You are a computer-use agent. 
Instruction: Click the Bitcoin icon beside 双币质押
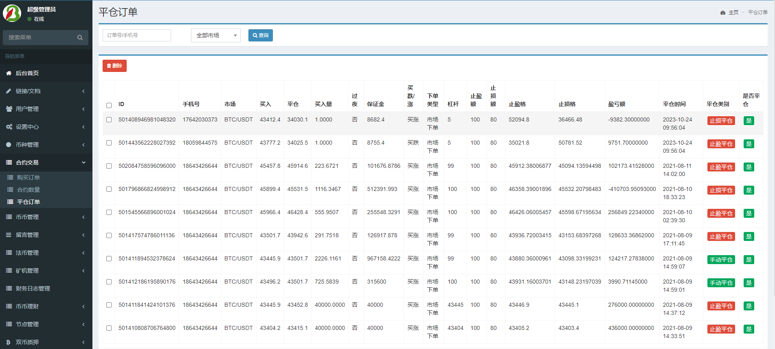[9, 342]
